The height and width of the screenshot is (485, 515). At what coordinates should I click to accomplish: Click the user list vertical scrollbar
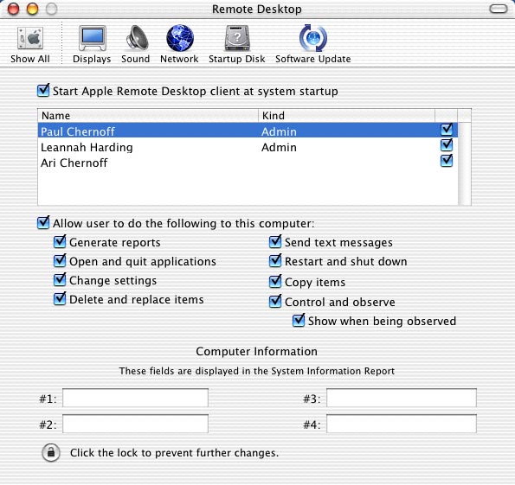[465, 163]
